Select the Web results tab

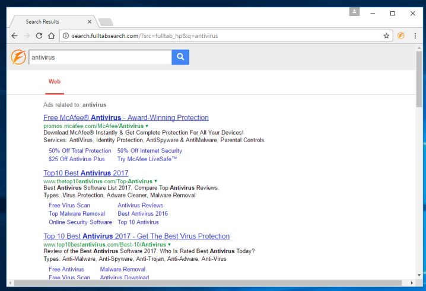(55, 81)
